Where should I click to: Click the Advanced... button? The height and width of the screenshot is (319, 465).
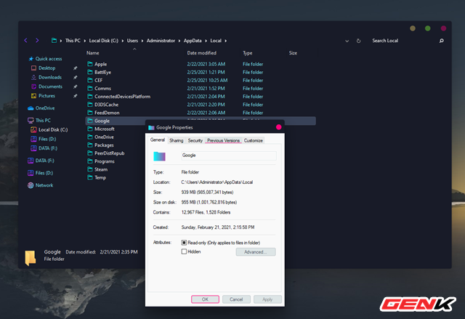pos(256,252)
